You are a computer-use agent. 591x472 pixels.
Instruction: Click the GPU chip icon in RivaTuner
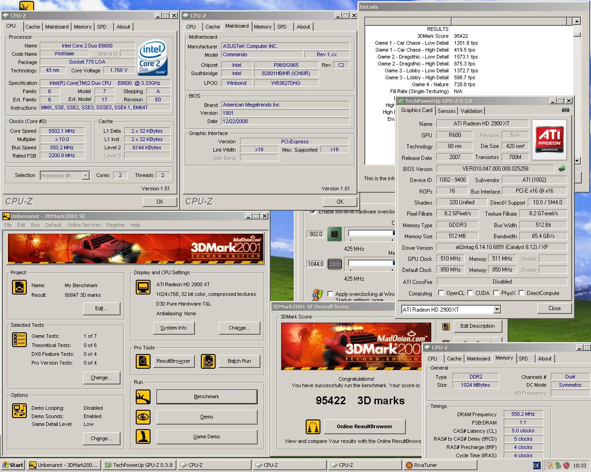point(335,234)
